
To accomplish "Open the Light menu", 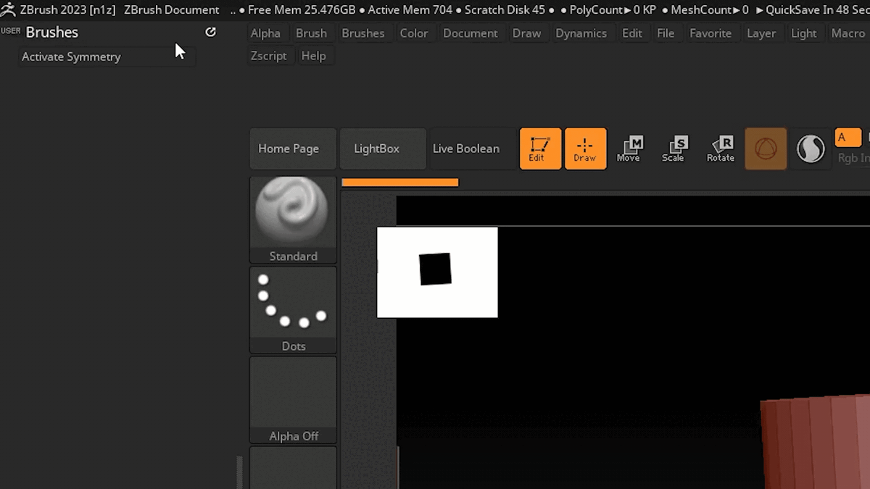I will click(x=804, y=33).
